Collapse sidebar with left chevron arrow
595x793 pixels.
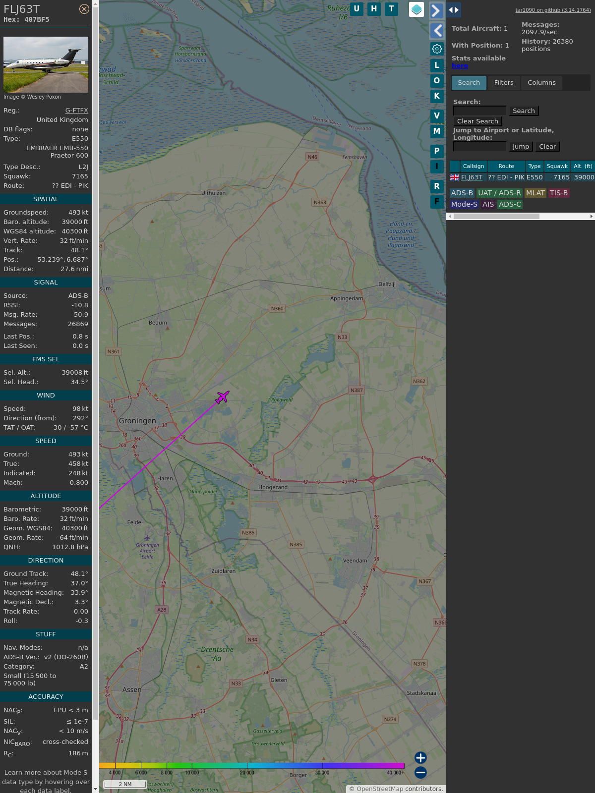pyautogui.click(x=436, y=31)
